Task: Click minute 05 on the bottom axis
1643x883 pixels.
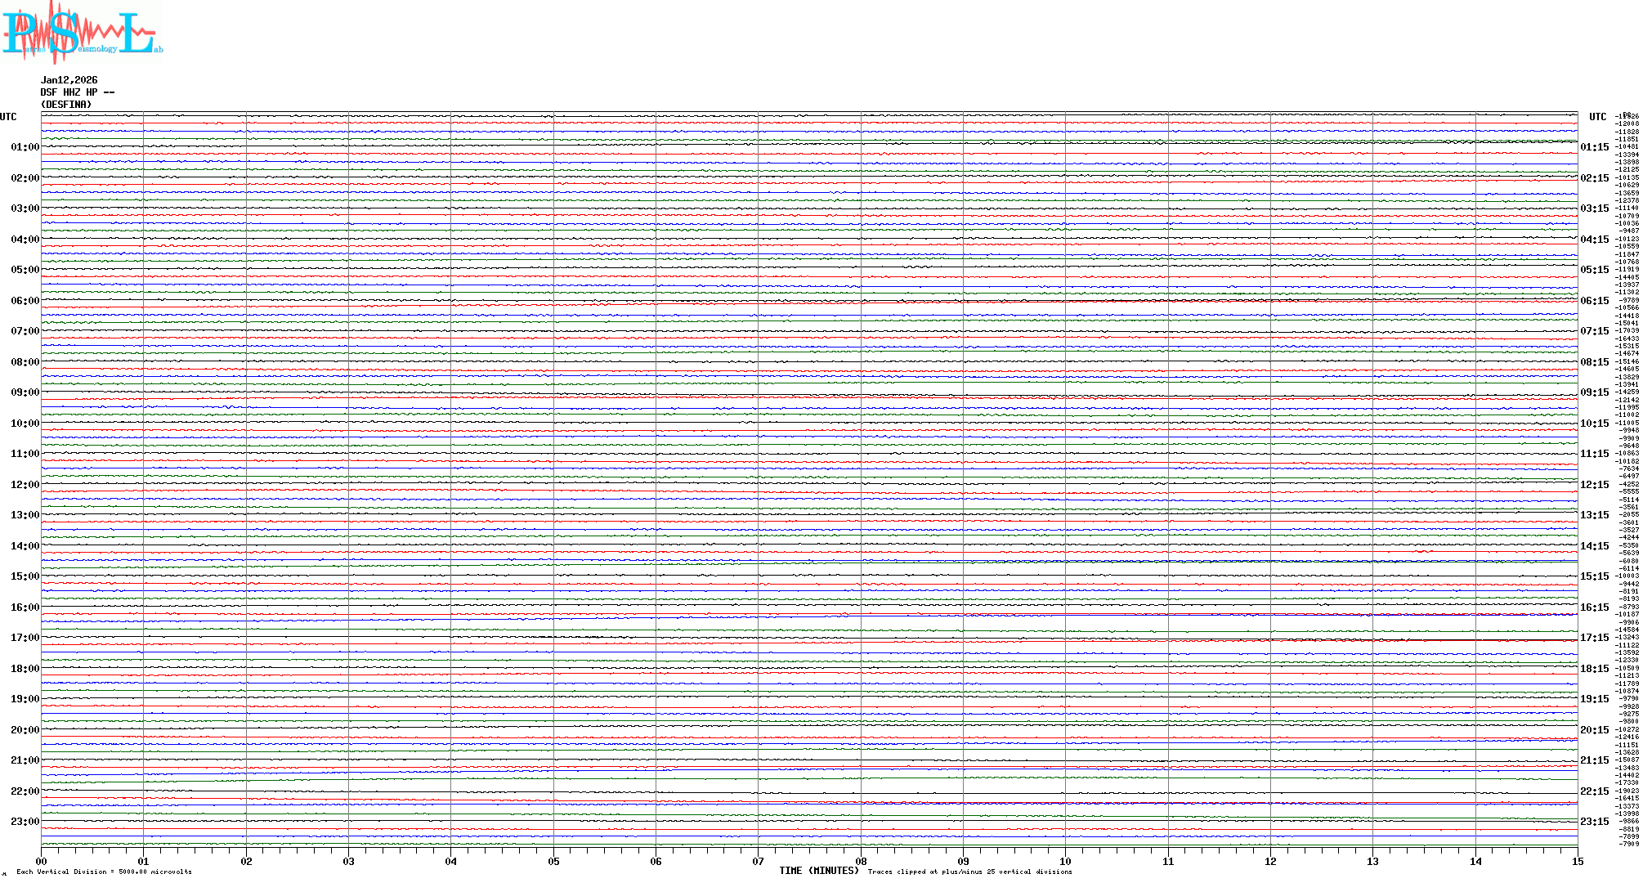Action: click(x=553, y=861)
